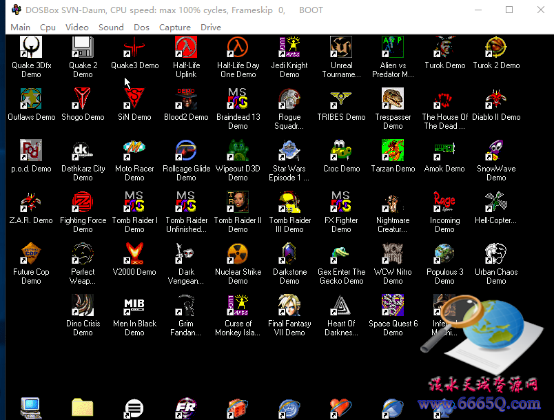
Task: Open the Shogo Demo icon
Action: [83, 98]
